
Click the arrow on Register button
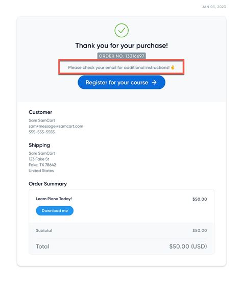point(154,82)
